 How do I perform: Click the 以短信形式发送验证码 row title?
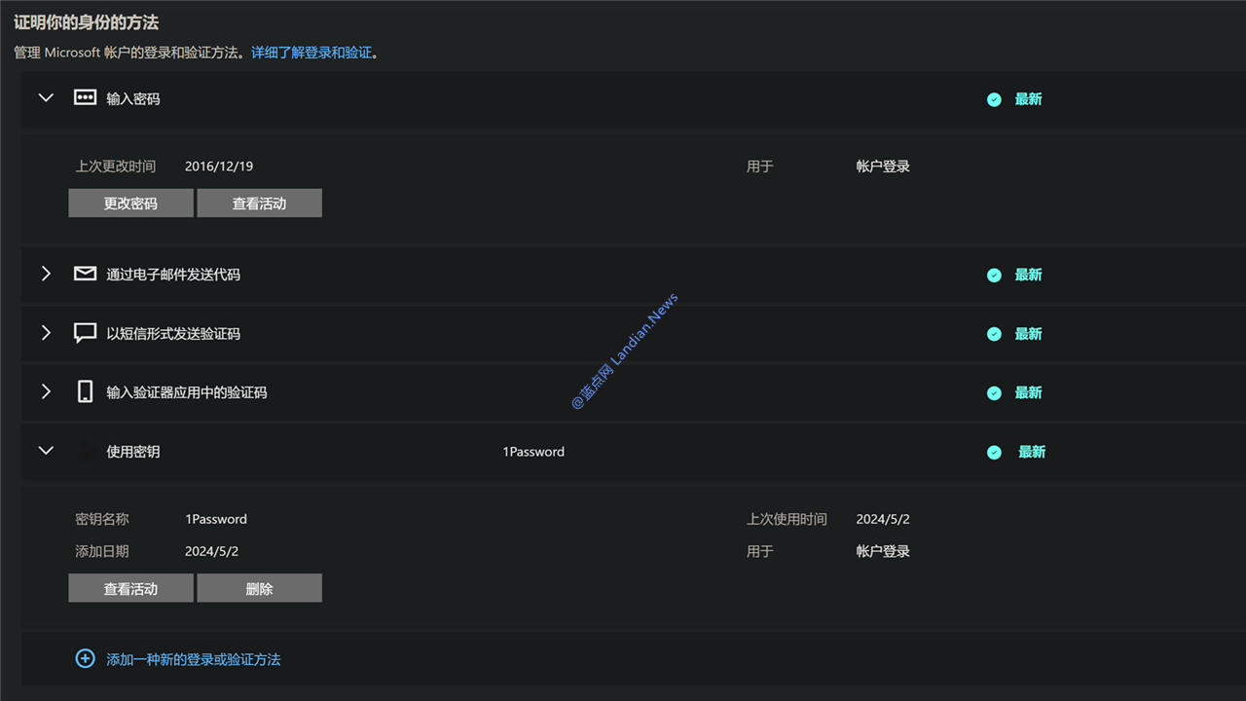point(173,333)
